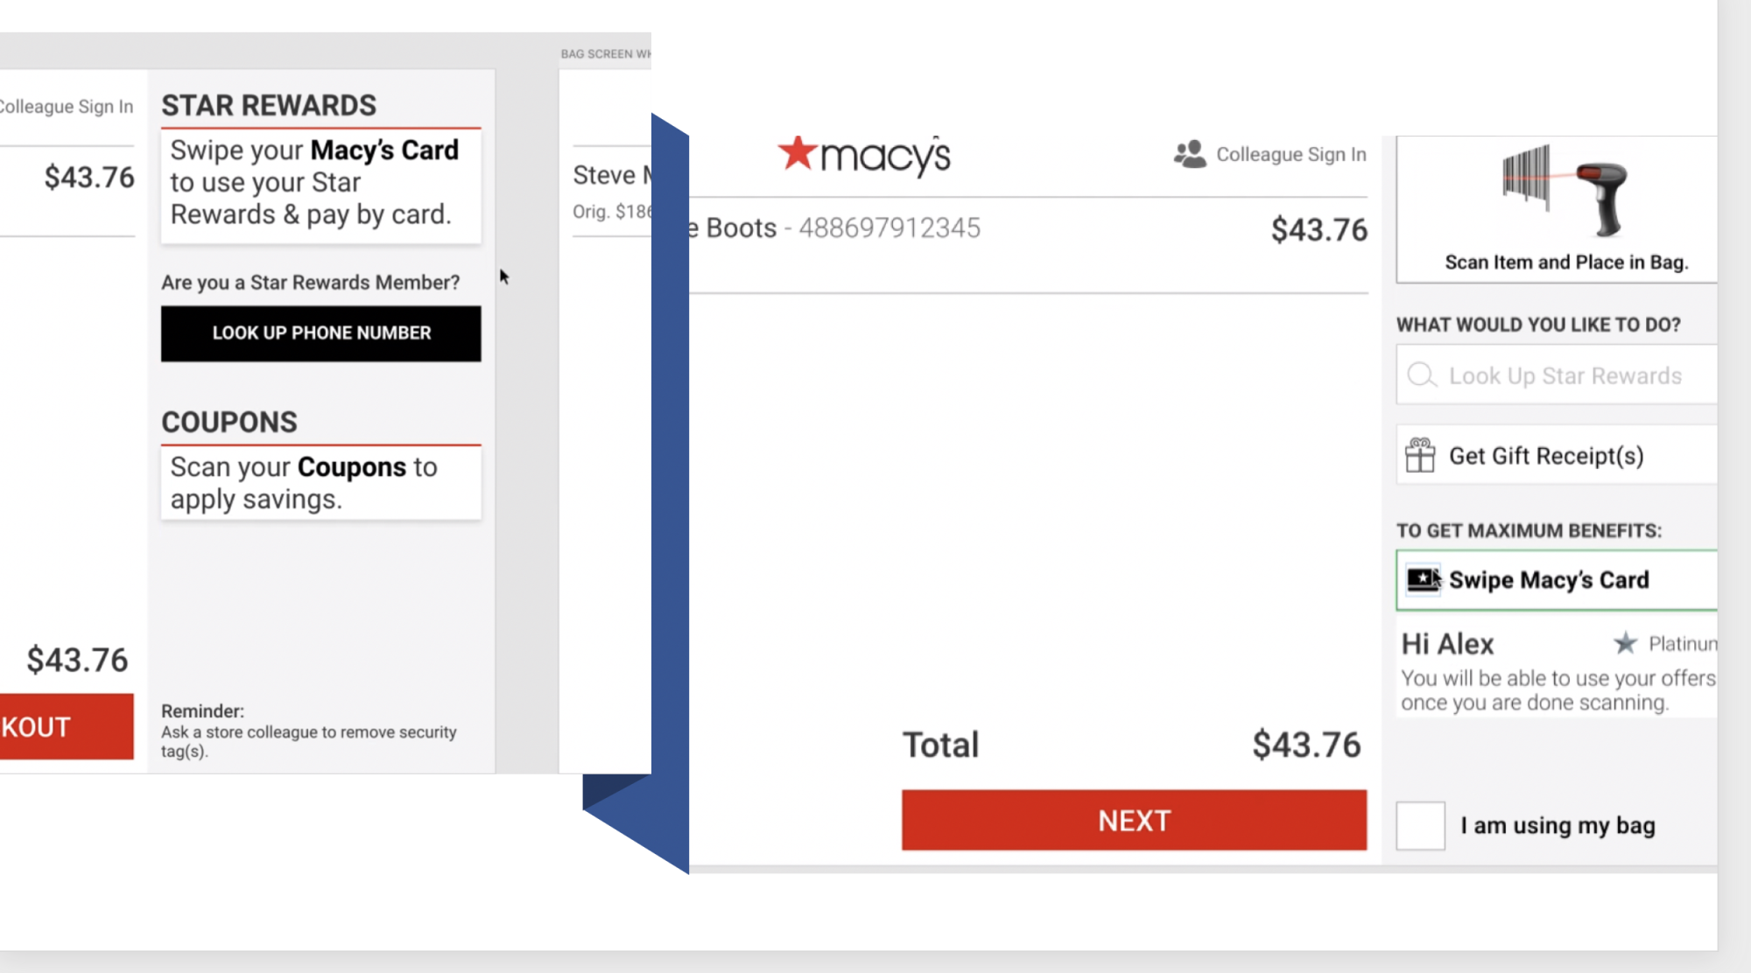Click the partially visible red checkout button

67,726
